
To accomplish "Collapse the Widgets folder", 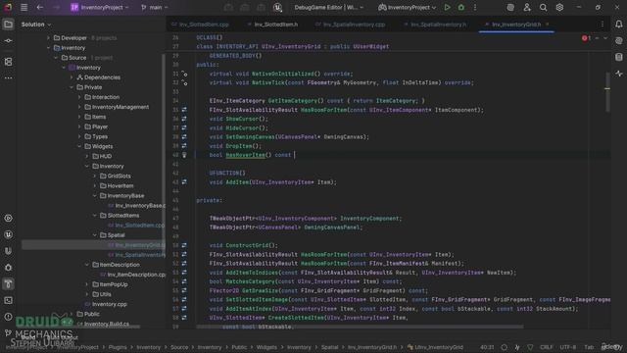I will coord(79,146).
